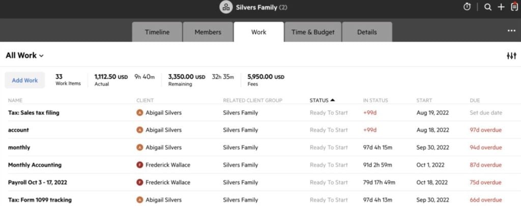The width and height of the screenshot is (521, 206).
Task: Click Frederick Wallace avatar in Monthly Accounting row
Action: [139, 165]
